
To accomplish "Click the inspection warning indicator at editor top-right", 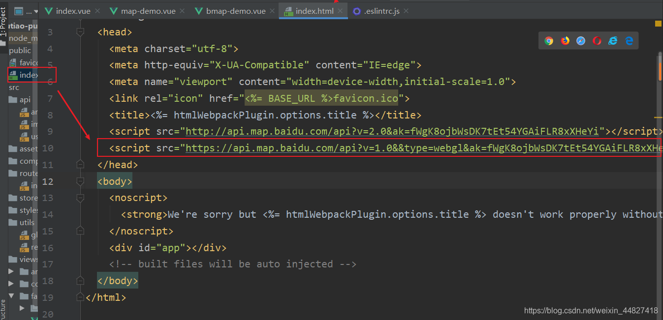I will coord(659,23).
